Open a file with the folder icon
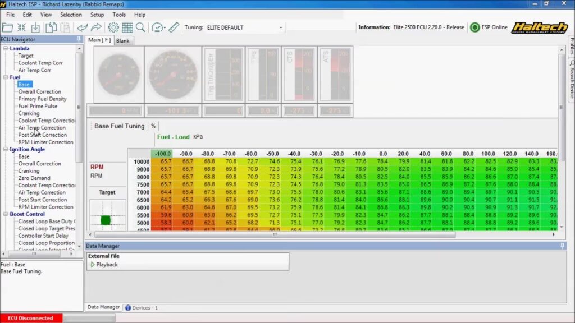 [7, 27]
